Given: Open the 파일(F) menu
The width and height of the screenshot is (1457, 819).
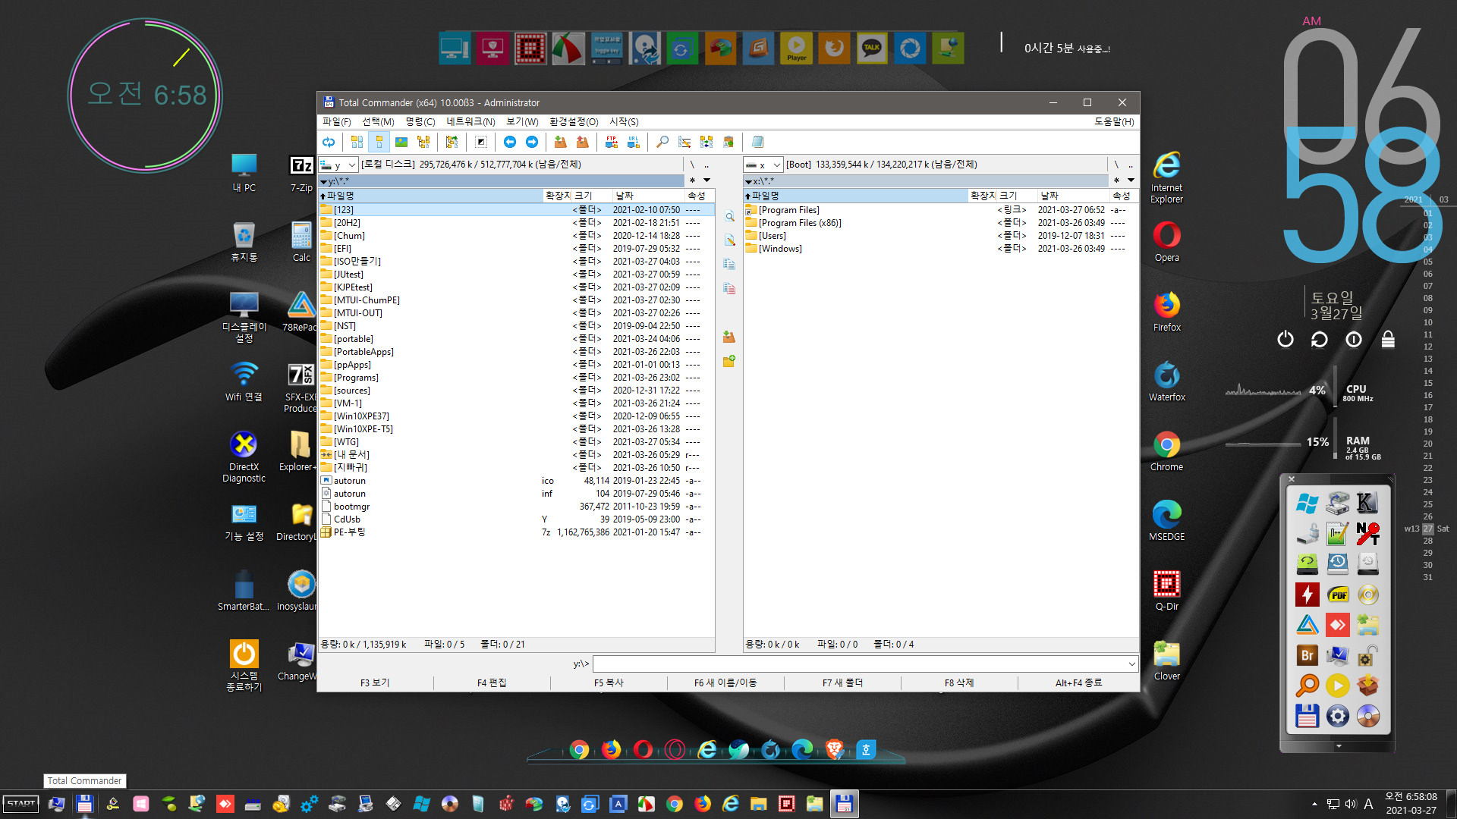Looking at the screenshot, I should tap(337, 121).
